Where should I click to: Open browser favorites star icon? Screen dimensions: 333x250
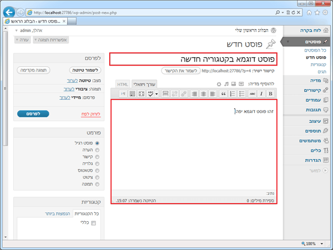(317, 13)
